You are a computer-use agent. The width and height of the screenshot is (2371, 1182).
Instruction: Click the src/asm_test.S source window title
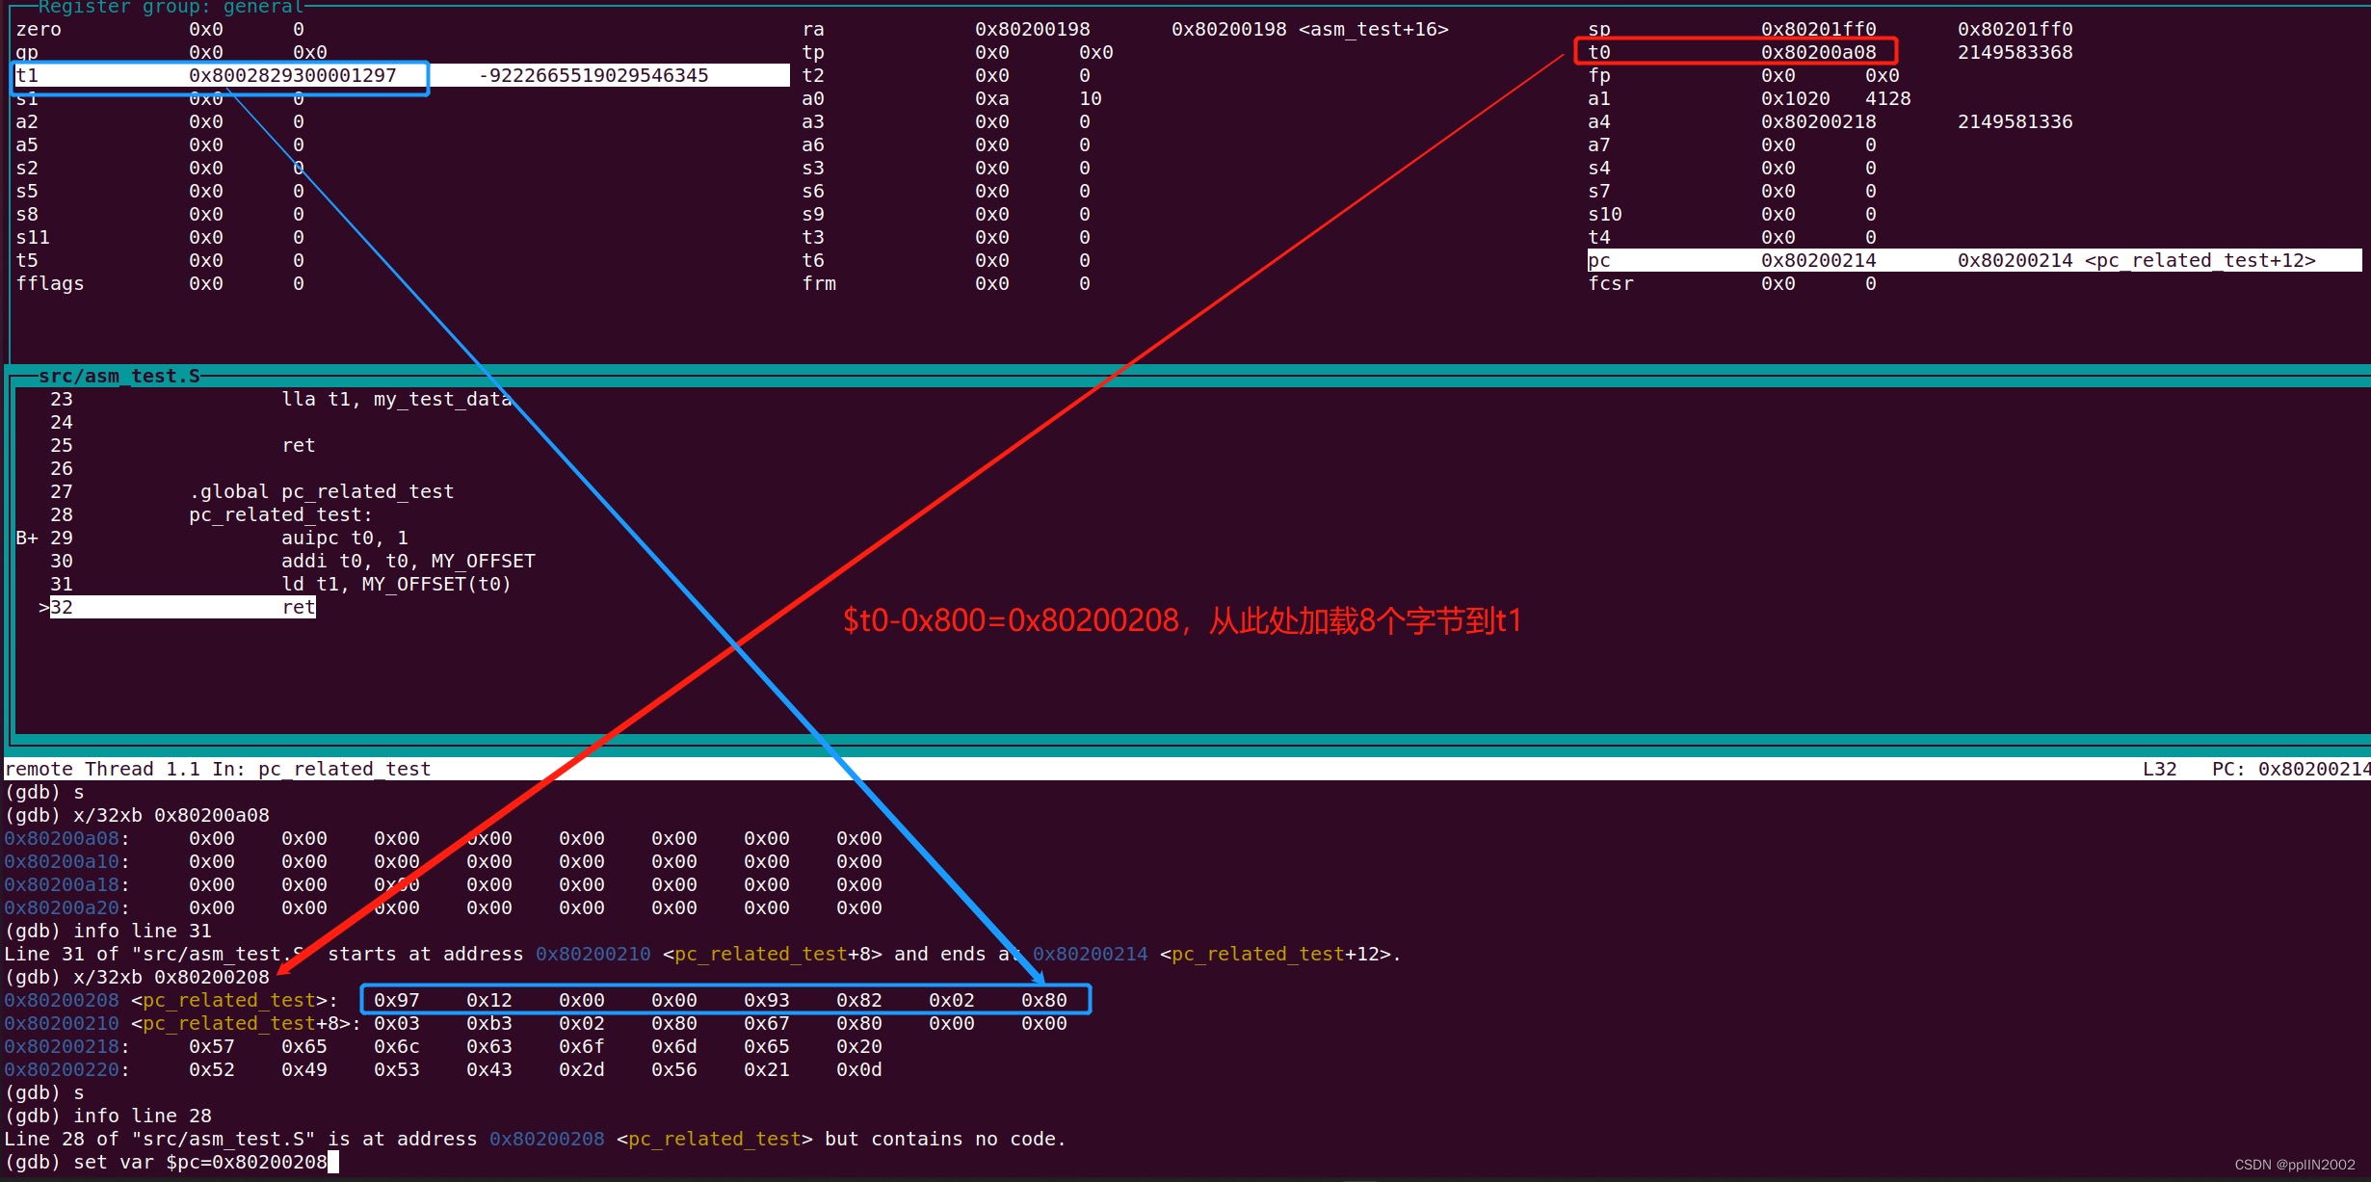pyautogui.click(x=119, y=376)
